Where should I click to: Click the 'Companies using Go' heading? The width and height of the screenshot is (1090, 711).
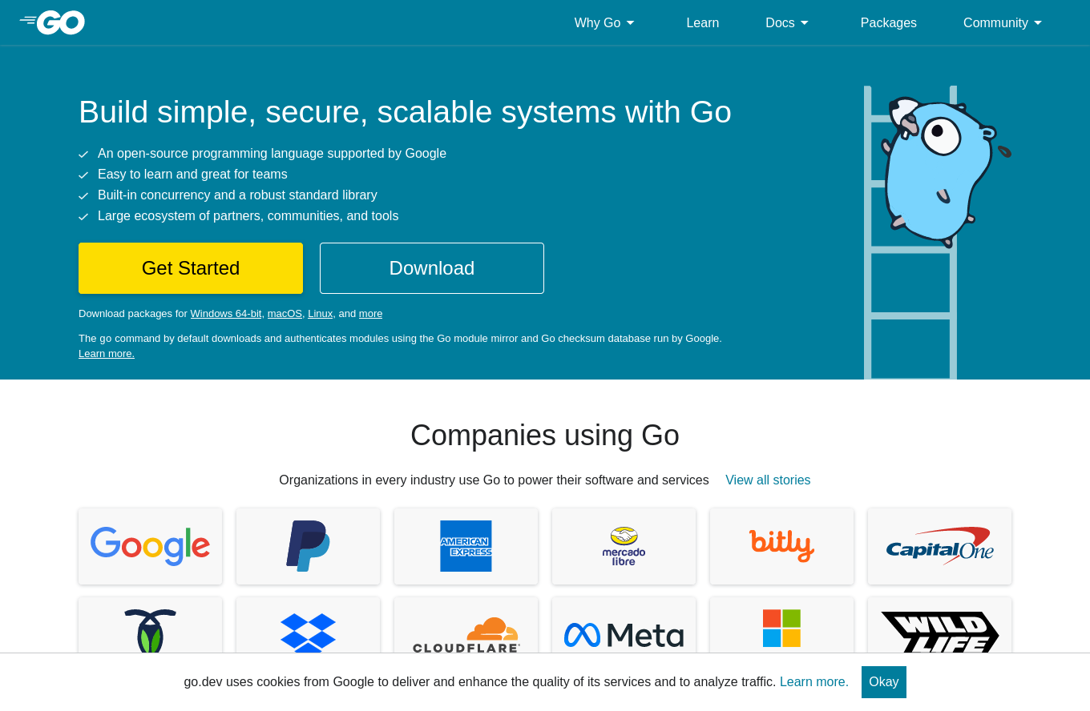[545, 435]
